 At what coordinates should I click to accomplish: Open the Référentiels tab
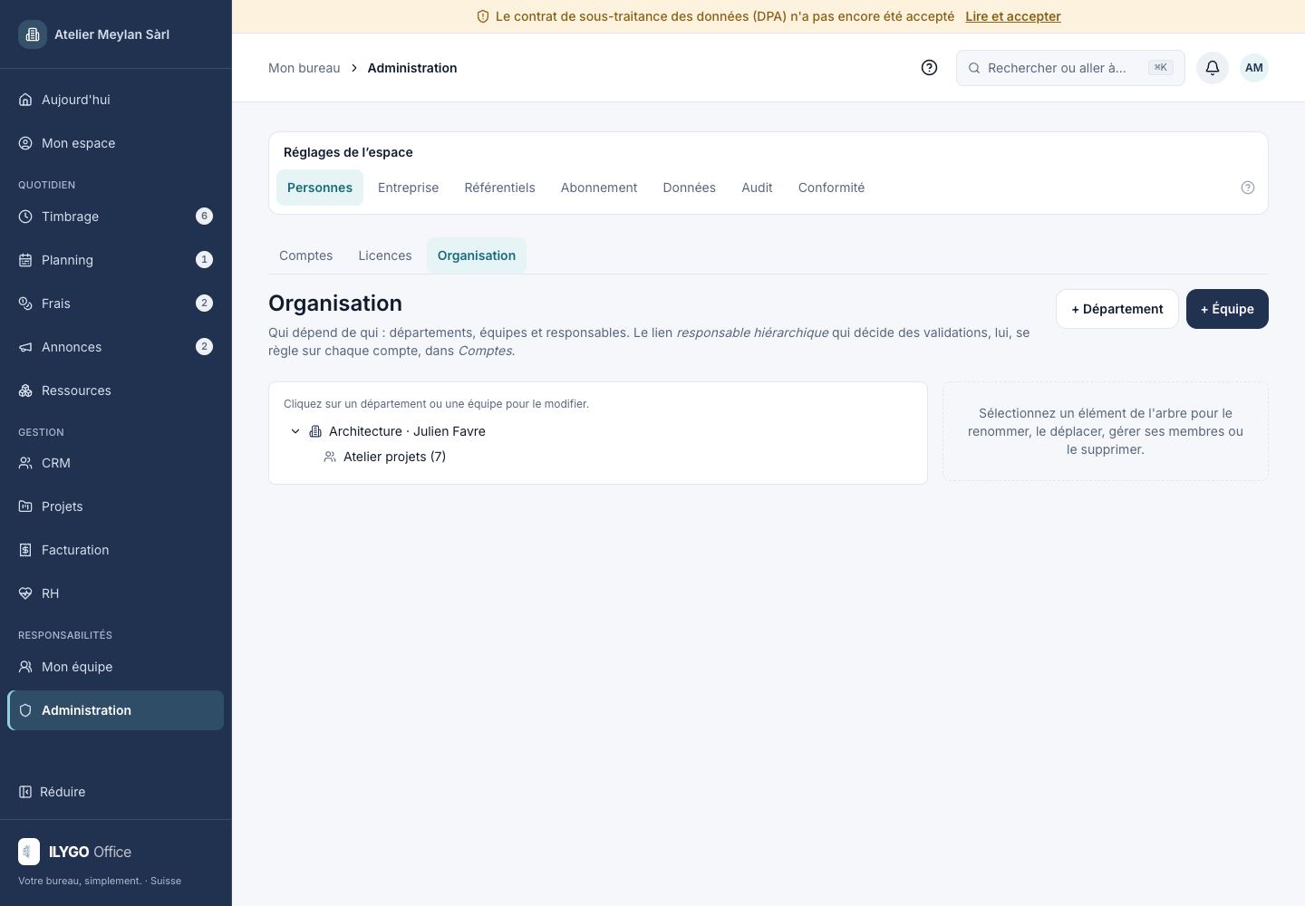pyautogui.click(x=500, y=188)
